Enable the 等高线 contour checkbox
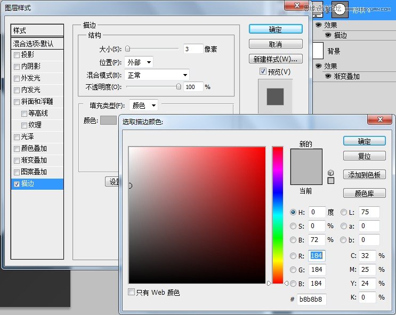Image resolution: width=396 pixels, height=315 pixels. point(24,114)
